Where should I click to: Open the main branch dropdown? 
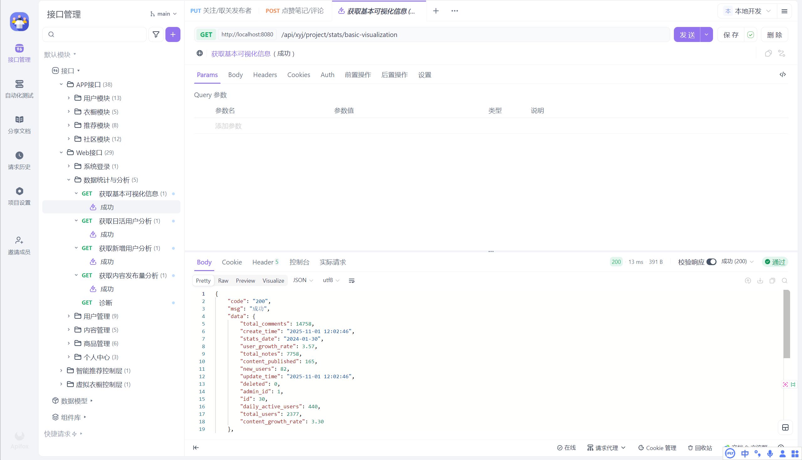pos(163,14)
